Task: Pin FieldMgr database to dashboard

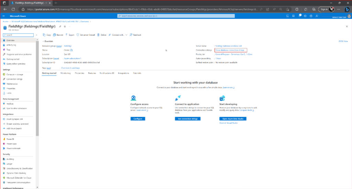Action: tap(60, 26)
